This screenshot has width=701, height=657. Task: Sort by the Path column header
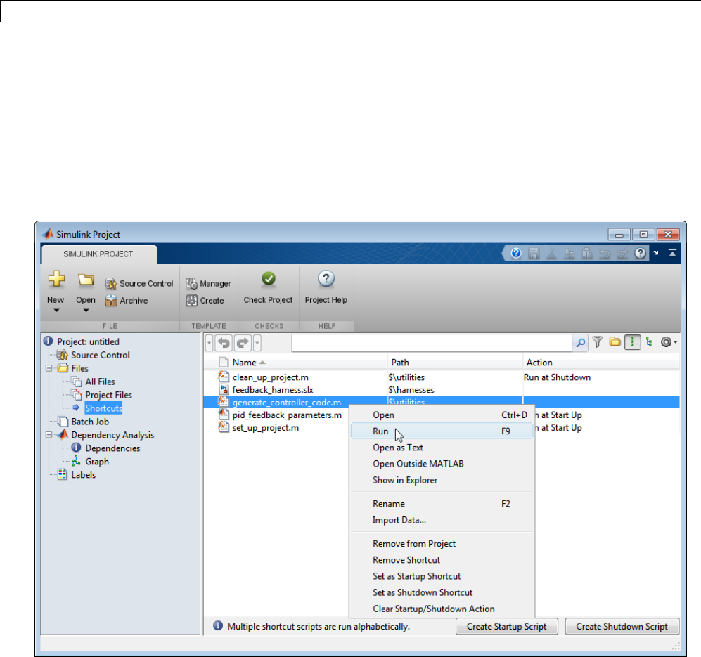[455, 363]
